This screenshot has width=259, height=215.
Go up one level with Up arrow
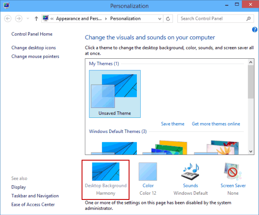pos(36,19)
